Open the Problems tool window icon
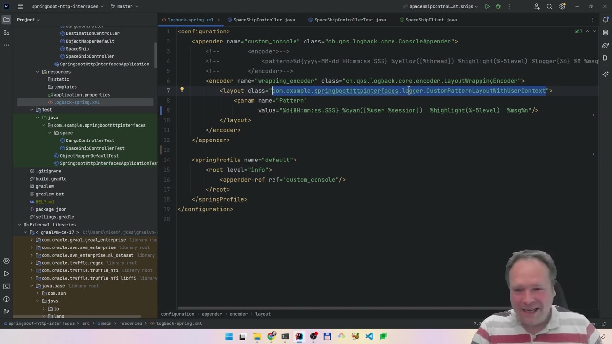612x344 pixels. coord(6,299)
